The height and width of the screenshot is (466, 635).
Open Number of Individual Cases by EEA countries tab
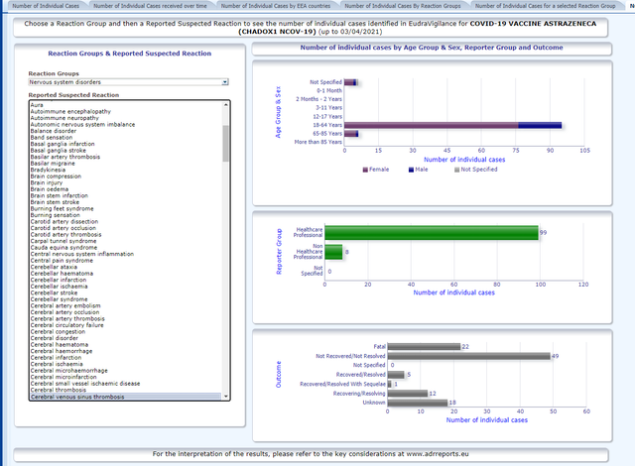pos(276,6)
